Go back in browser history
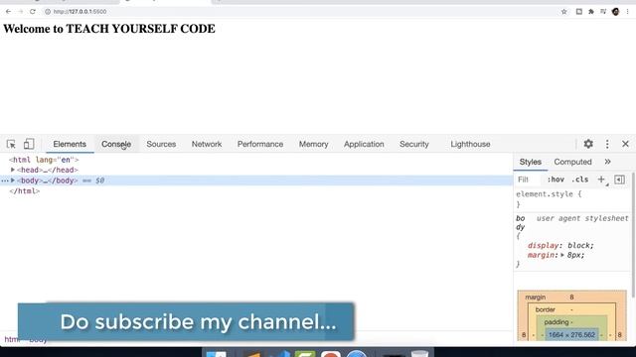The width and height of the screenshot is (636, 357). click(x=8, y=12)
